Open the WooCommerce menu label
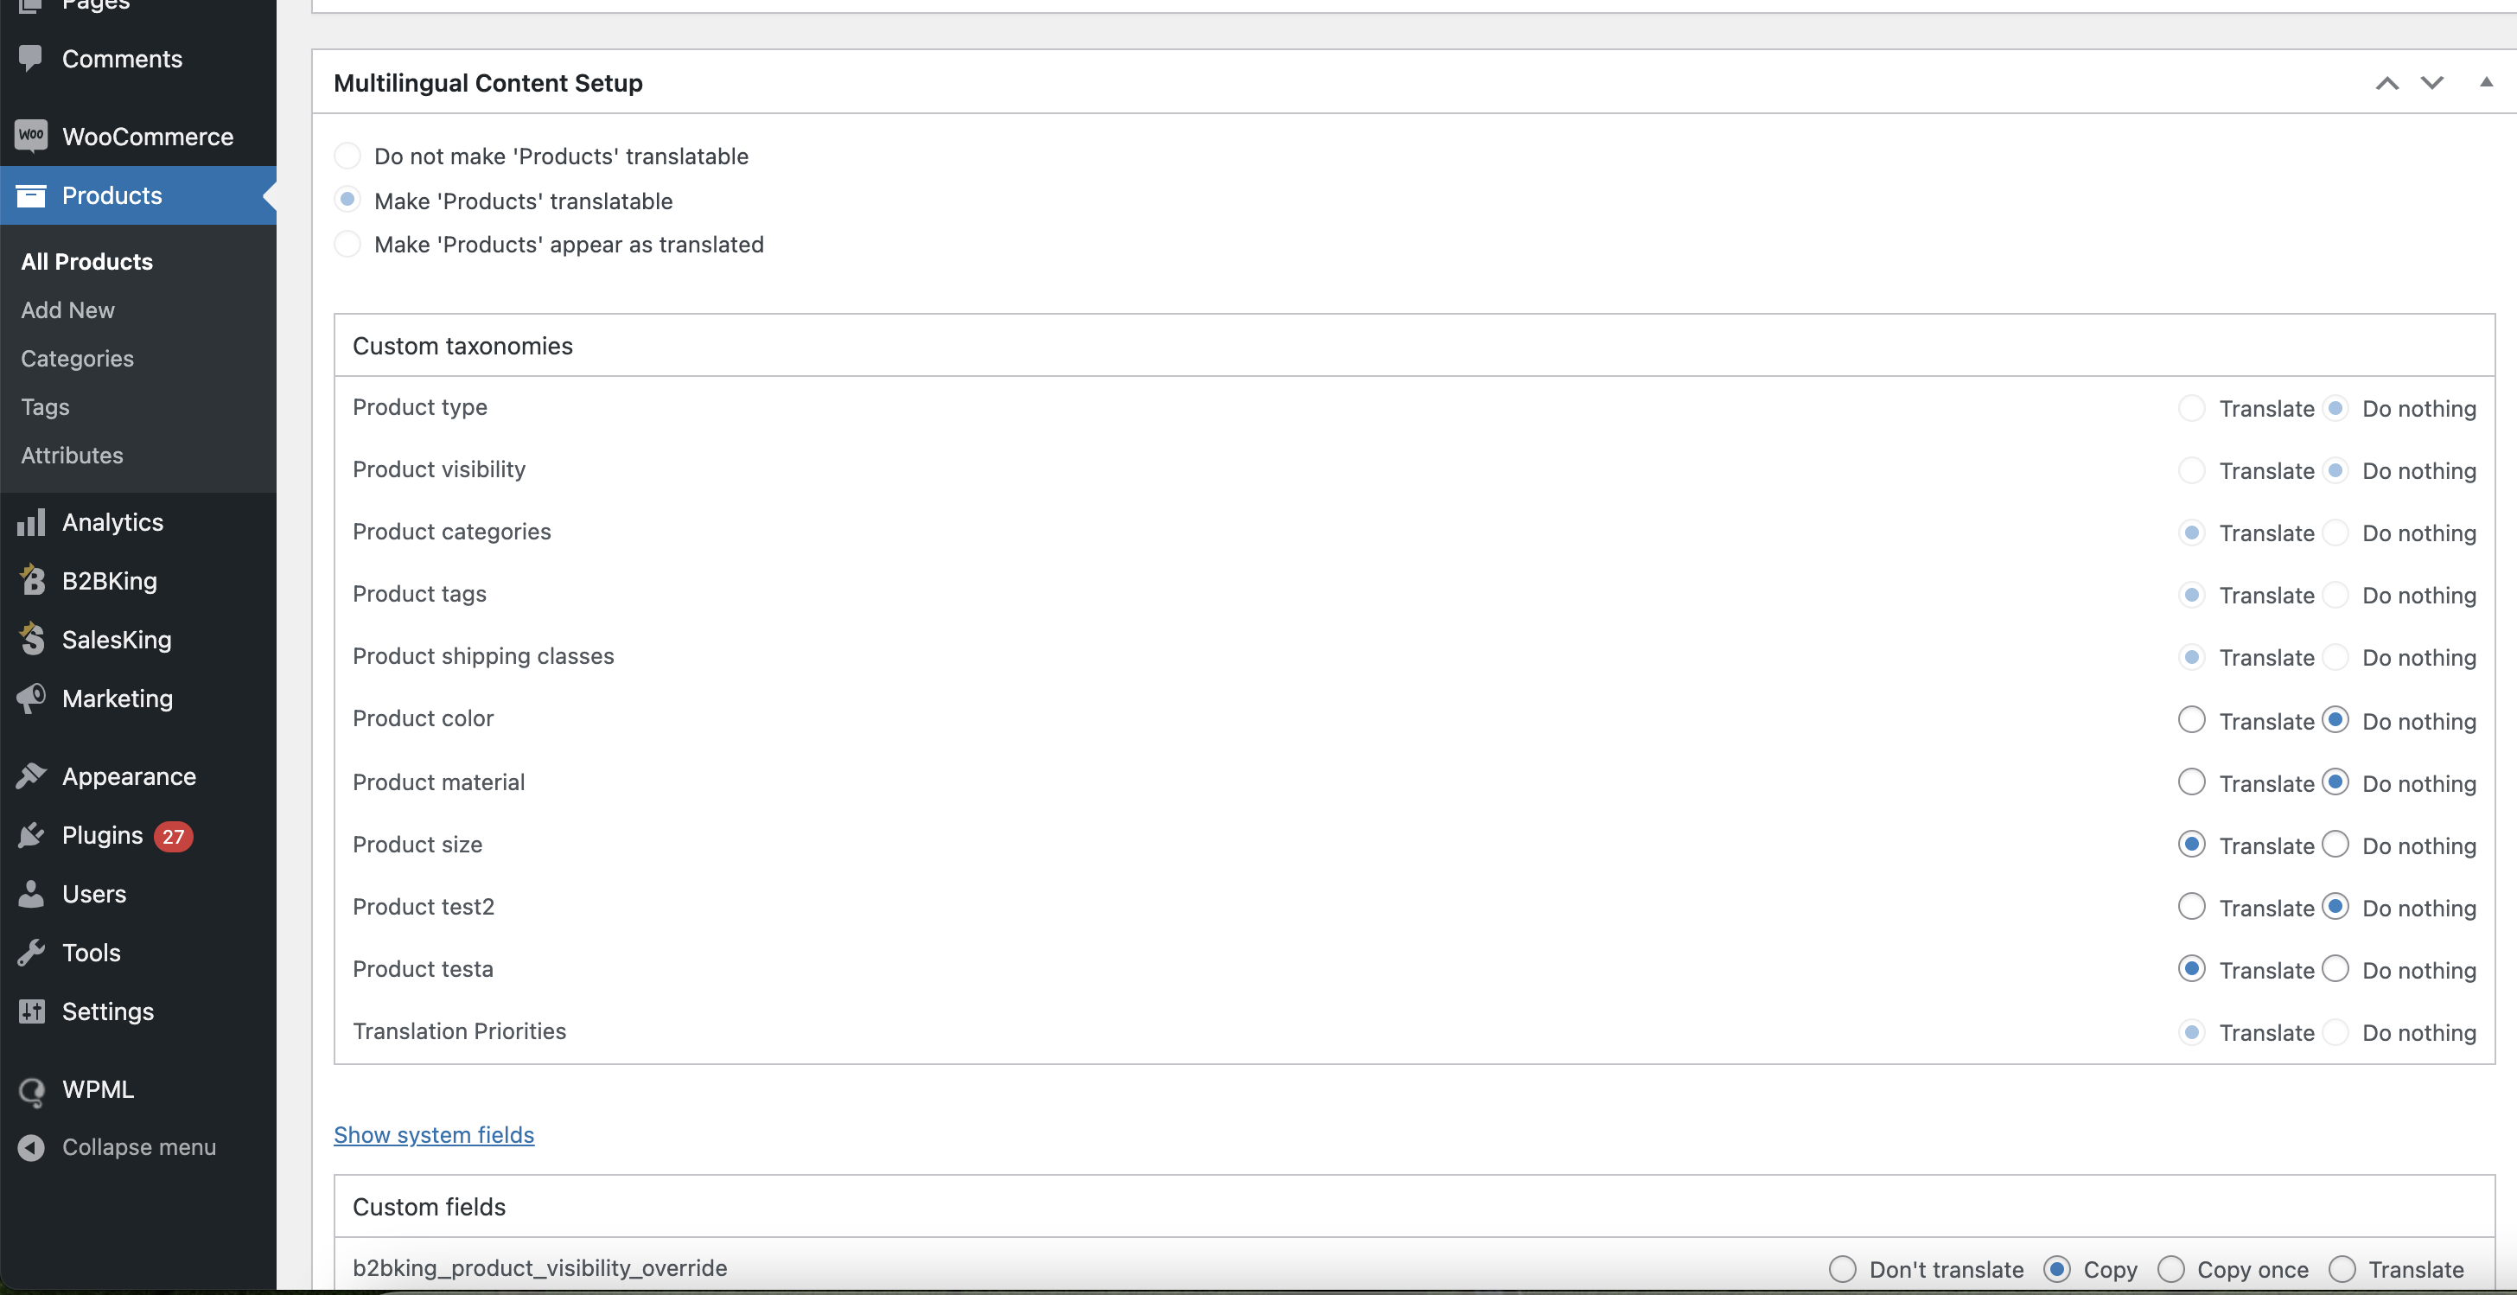Viewport: 2517px width, 1295px height. coord(148,137)
